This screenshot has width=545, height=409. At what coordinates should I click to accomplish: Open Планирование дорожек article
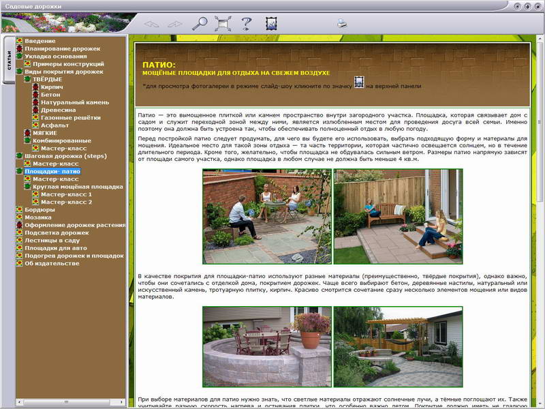(x=63, y=48)
